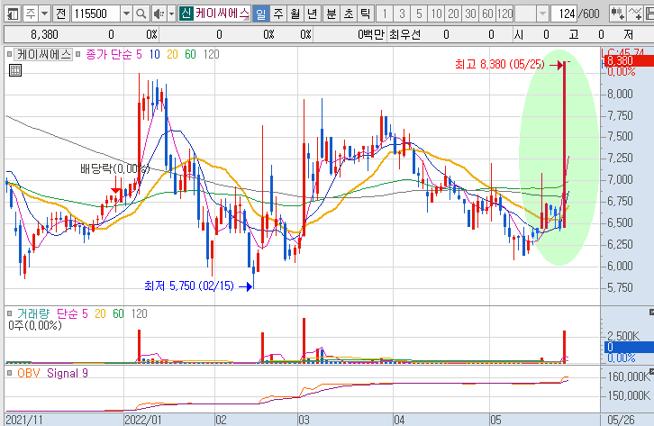The width and height of the screenshot is (654, 426).
Task: Select the 60-day MA green legend
Action: point(190,54)
